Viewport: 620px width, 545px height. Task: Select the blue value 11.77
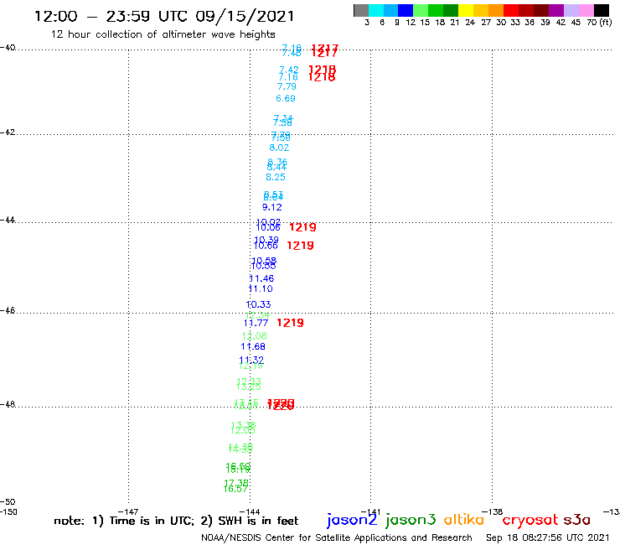point(256,323)
